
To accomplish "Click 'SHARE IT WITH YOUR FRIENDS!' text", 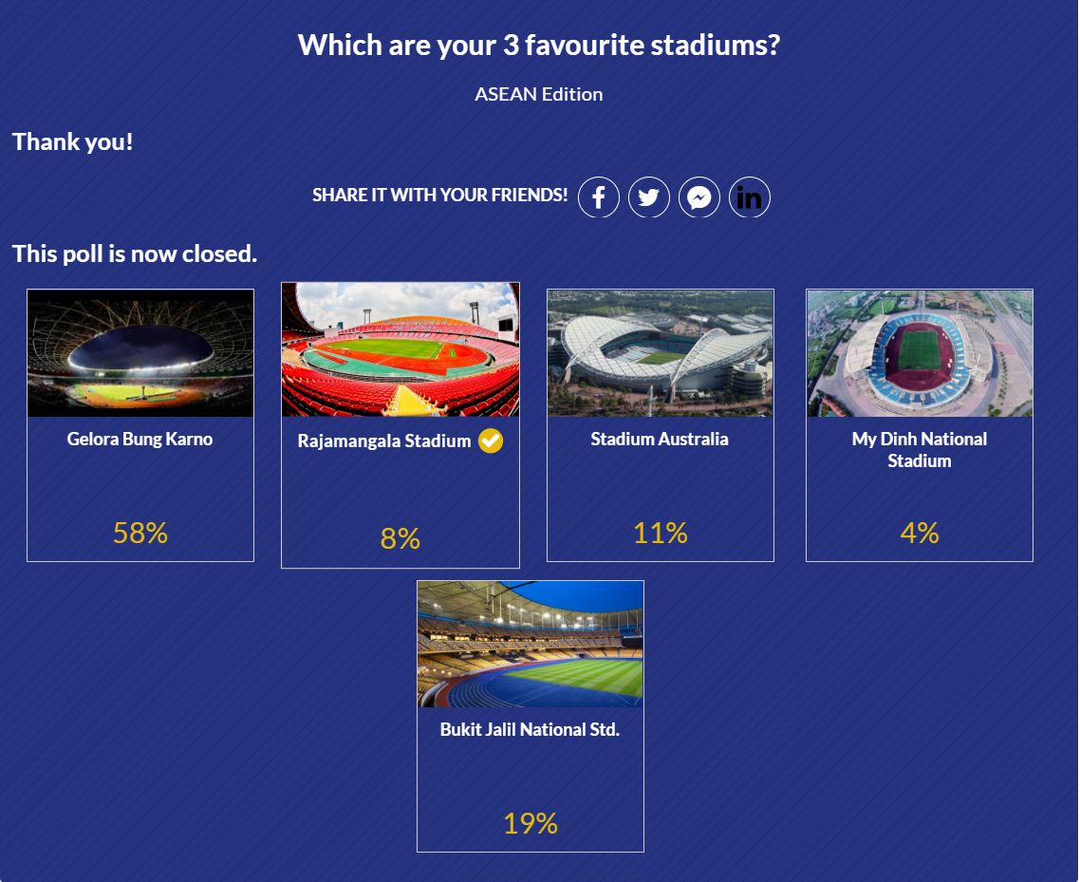I will point(440,195).
